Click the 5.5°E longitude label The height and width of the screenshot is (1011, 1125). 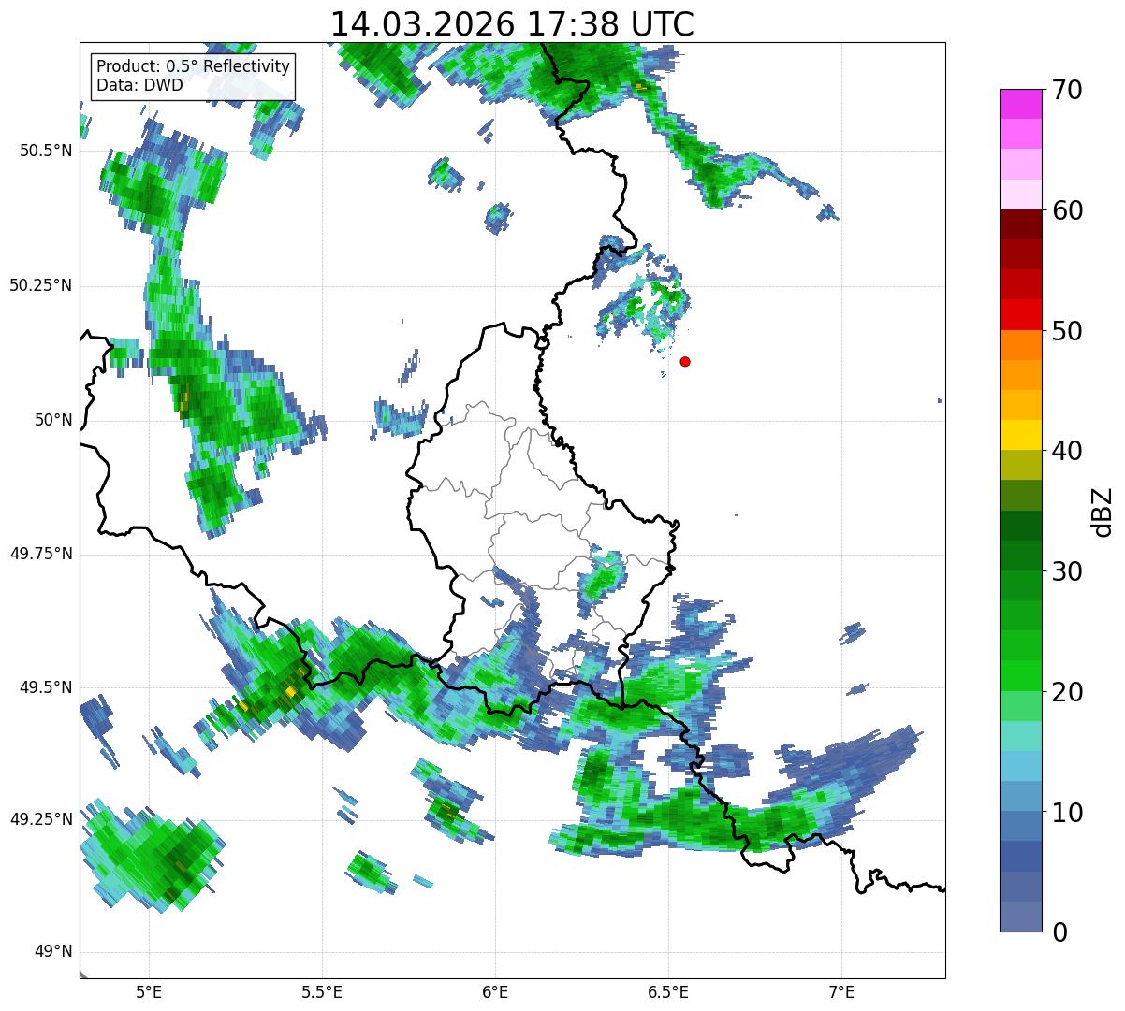pyautogui.click(x=322, y=991)
